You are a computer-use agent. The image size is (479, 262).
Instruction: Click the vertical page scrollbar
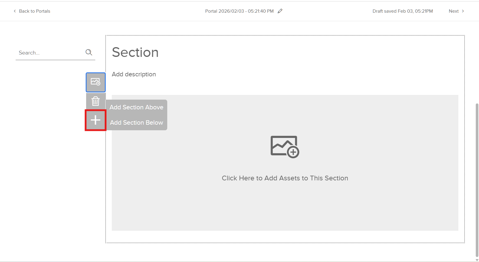(x=477, y=180)
